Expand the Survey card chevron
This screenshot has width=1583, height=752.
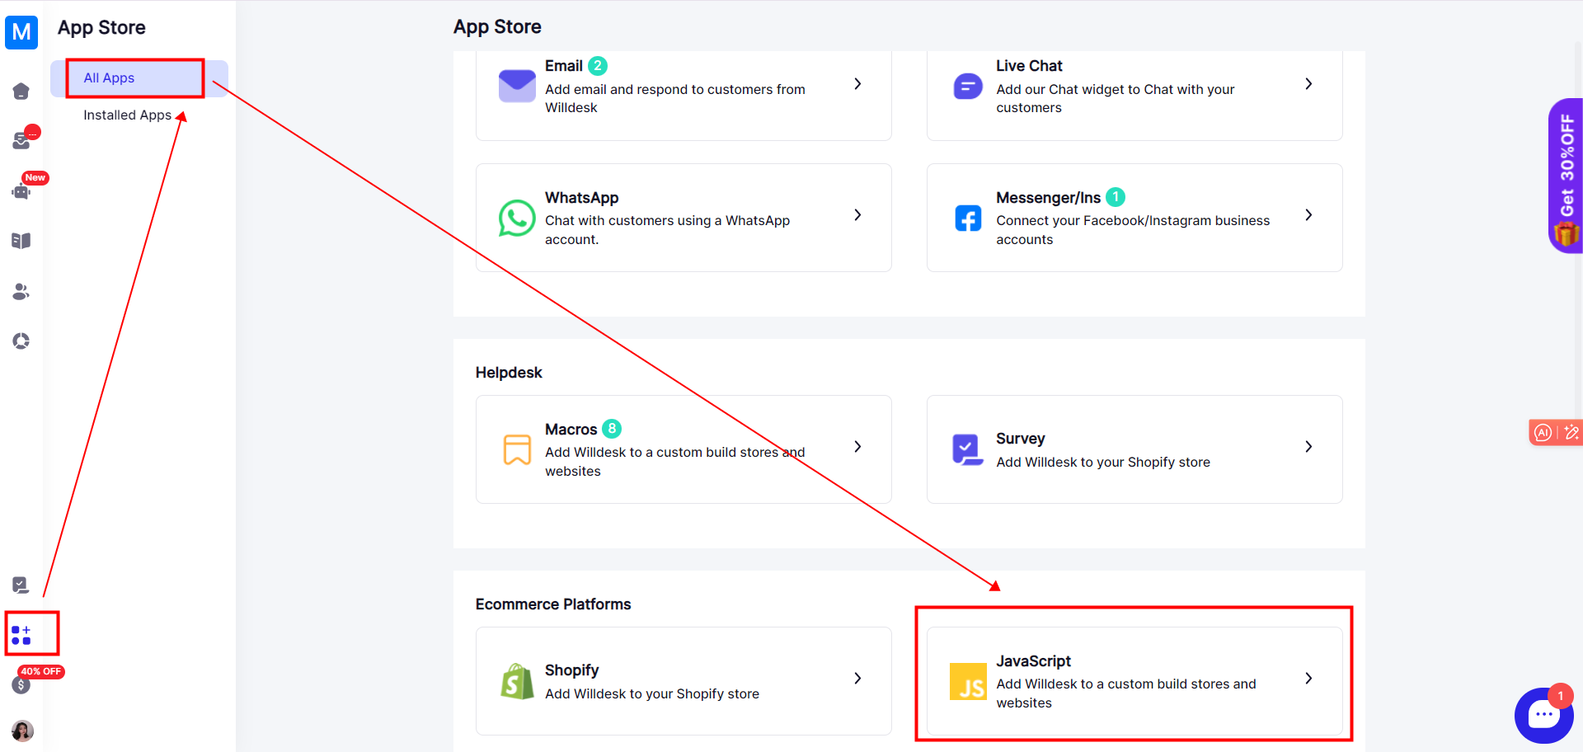click(x=1308, y=447)
